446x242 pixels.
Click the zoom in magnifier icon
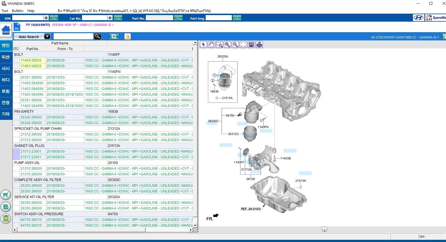pyautogui.click(x=227, y=44)
